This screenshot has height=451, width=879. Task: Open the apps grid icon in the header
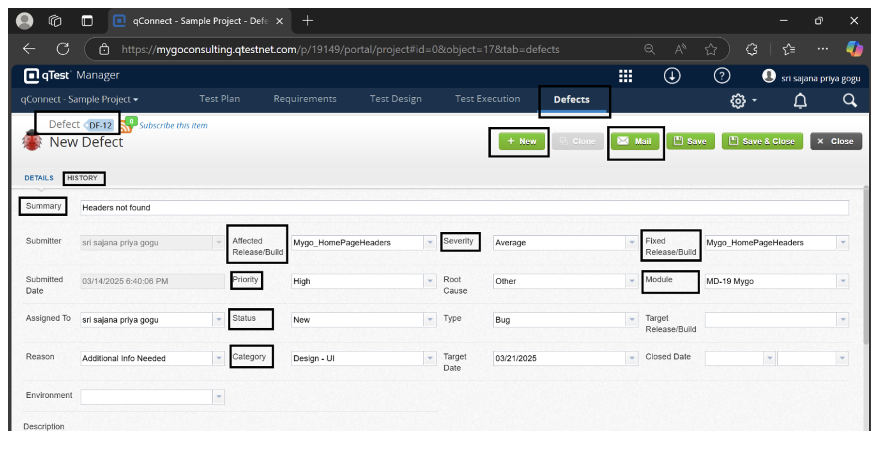626,75
